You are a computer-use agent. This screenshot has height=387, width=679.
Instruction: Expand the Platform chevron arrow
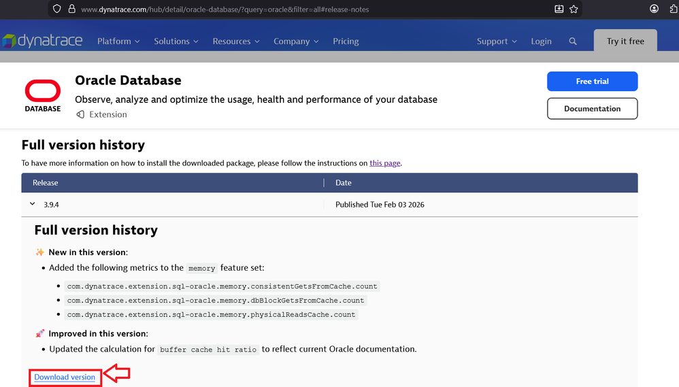(x=137, y=41)
